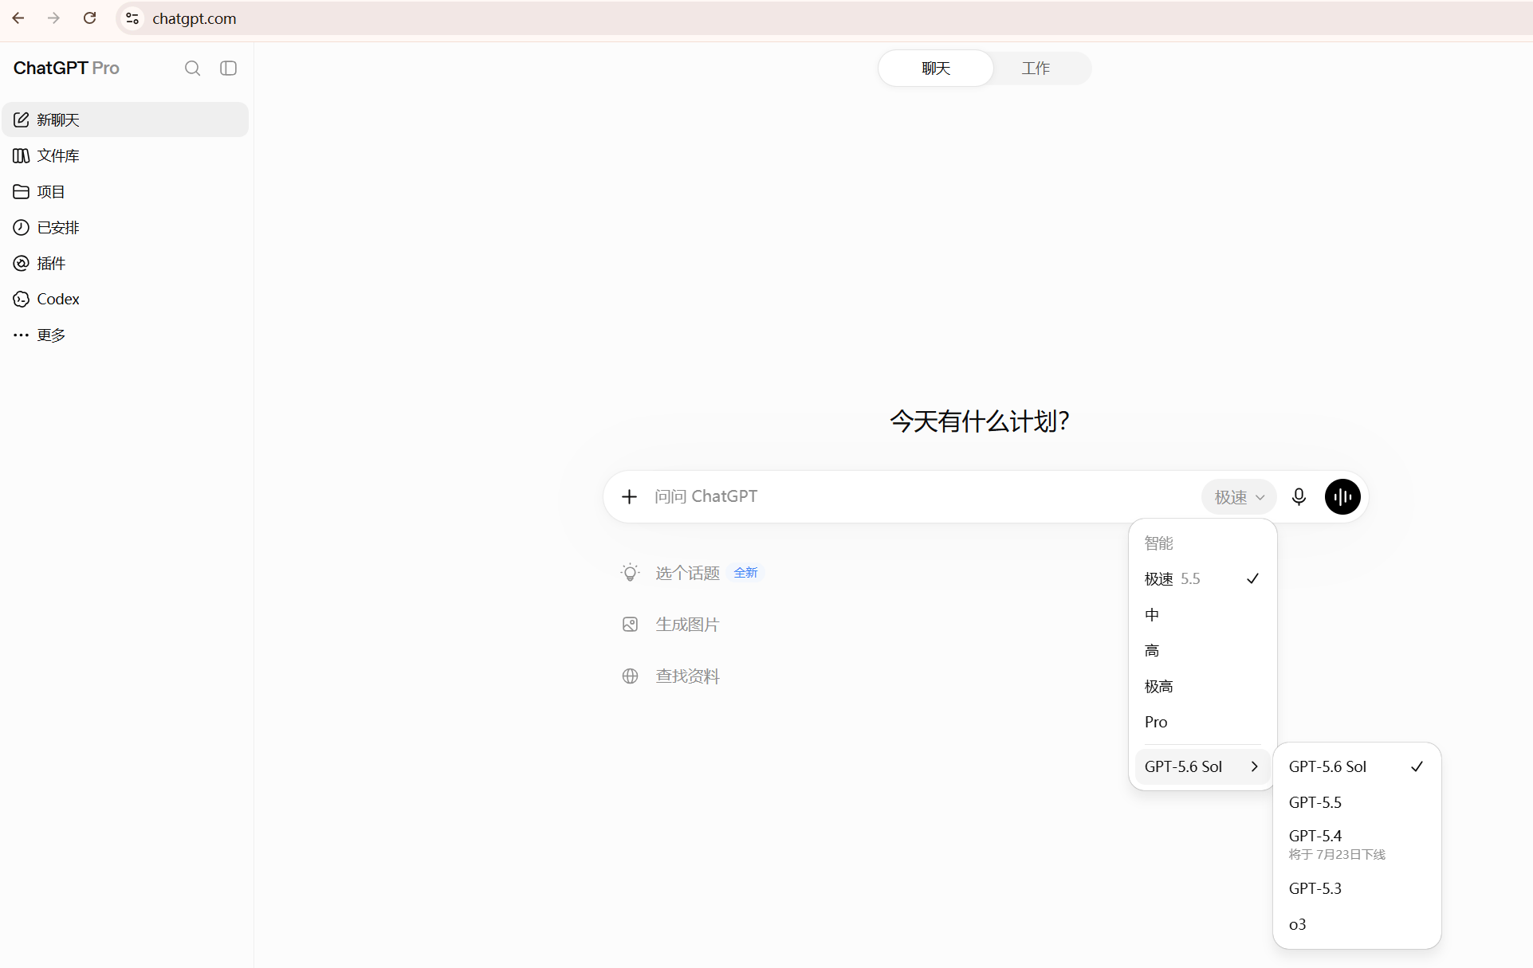
Task: Click the 插件 plugin icon
Action: click(x=22, y=263)
